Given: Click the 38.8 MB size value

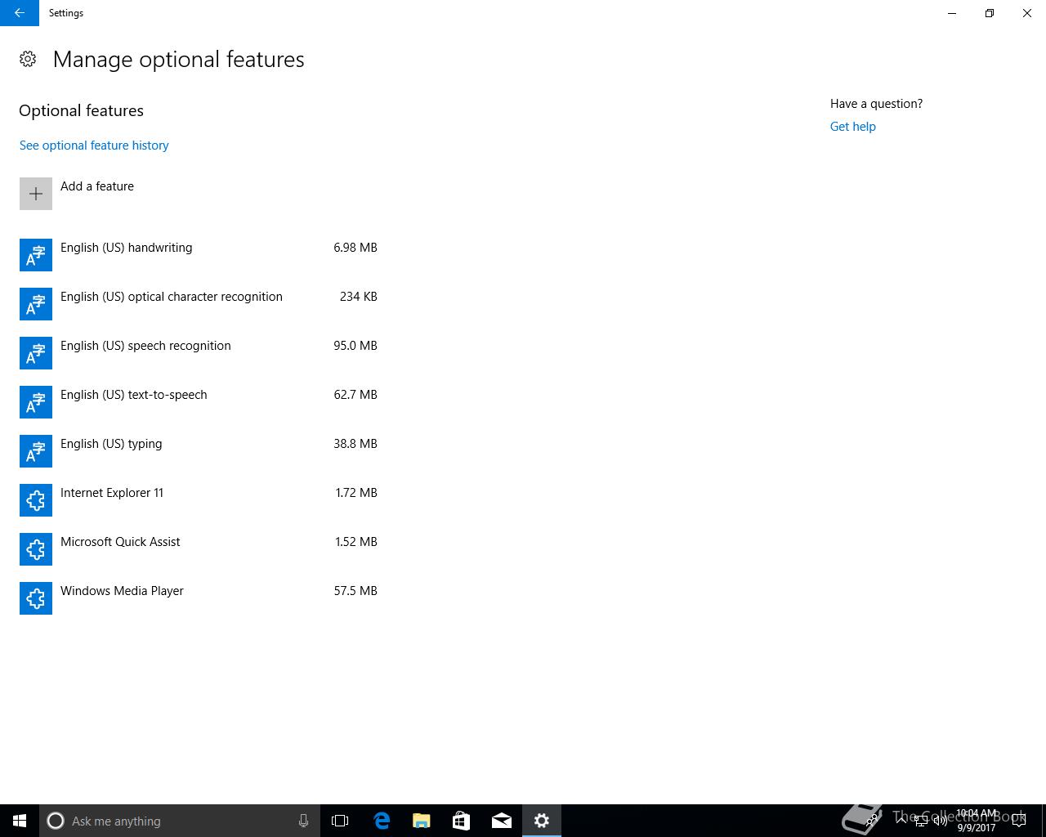Looking at the screenshot, I should coord(355,444).
